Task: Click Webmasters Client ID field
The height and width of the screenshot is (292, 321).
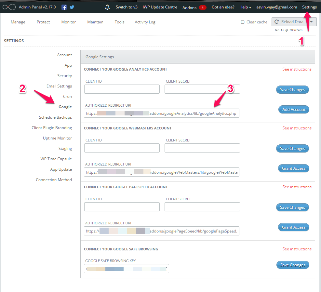Action: tap(122, 148)
